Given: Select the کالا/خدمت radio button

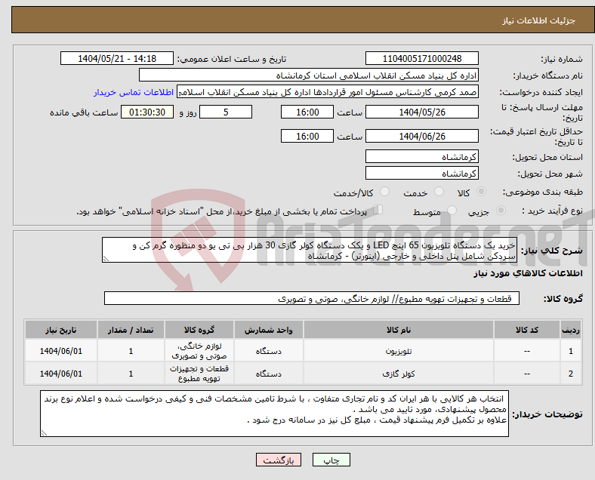Looking at the screenshot, I should (x=385, y=192).
